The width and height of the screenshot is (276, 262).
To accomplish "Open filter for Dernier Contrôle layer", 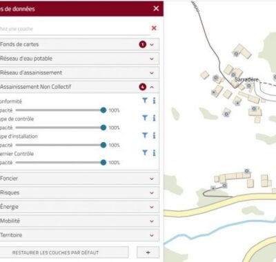I will [145, 152].
